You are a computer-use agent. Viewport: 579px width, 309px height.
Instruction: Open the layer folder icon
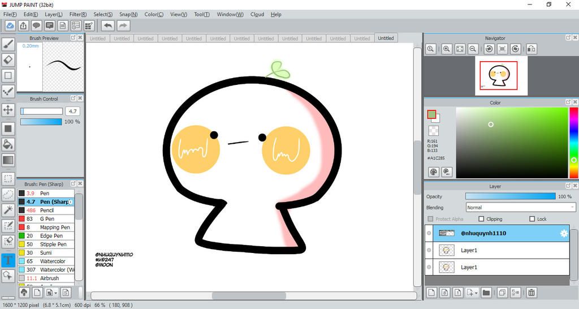point(486,293)
